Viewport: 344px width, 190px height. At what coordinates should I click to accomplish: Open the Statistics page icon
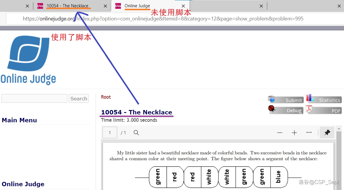tap(324, 100)
